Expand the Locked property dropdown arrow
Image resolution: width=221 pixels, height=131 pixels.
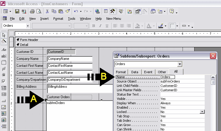[202, 112]
